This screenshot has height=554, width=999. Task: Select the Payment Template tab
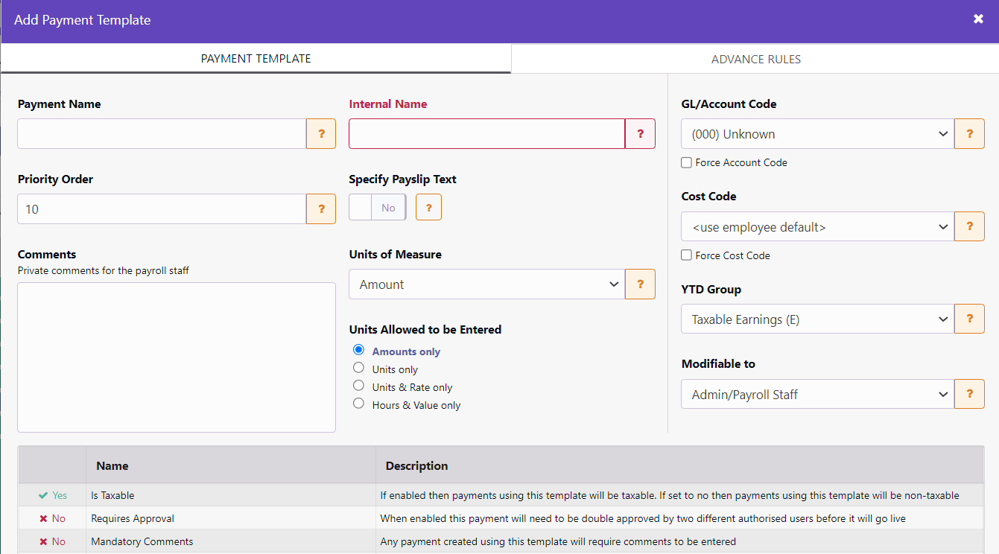click(x=256, y=58)
